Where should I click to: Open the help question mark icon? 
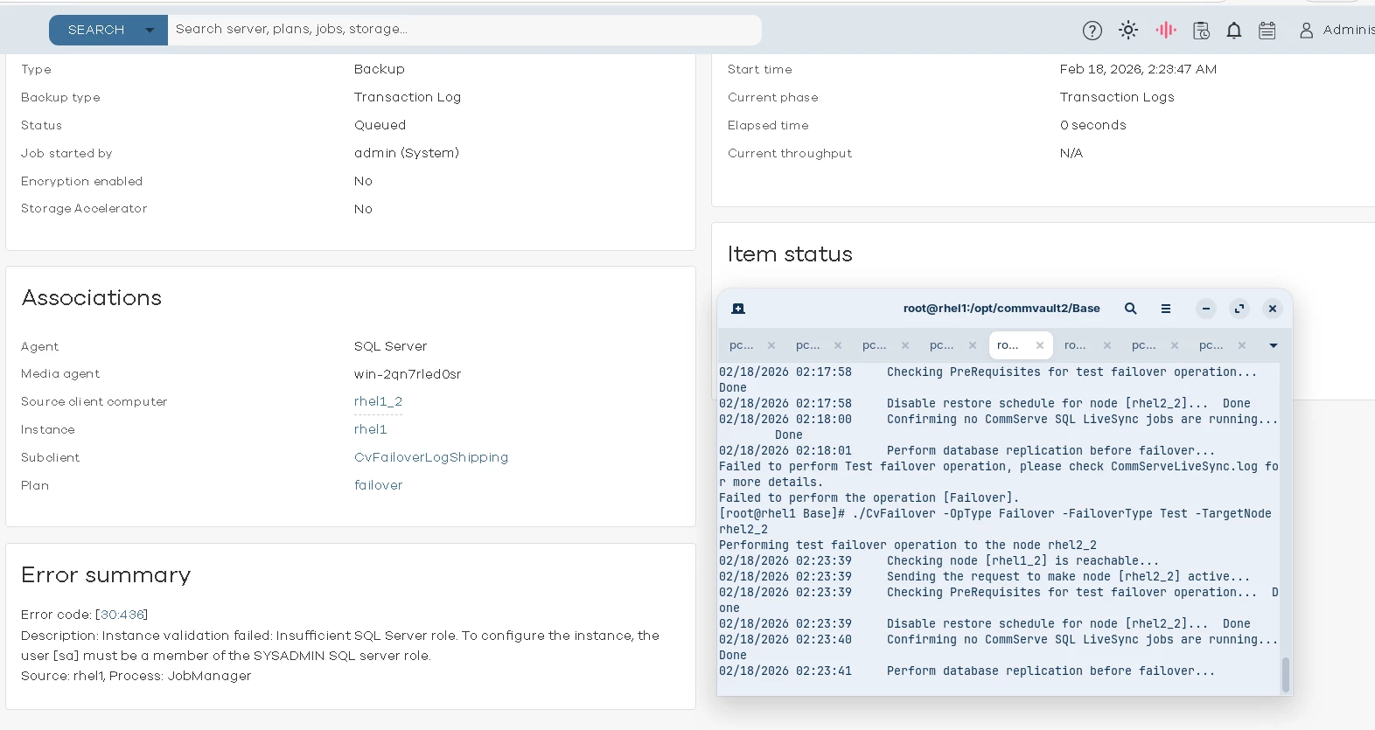click(x=1092, y=31)
